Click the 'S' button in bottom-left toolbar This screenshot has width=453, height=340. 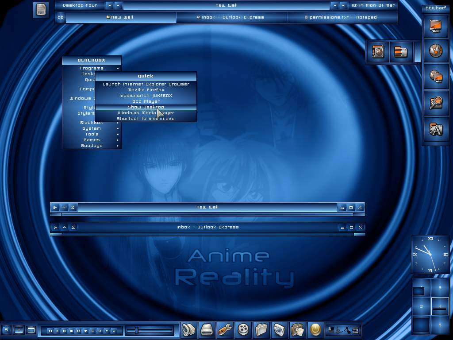pos(7,330)
